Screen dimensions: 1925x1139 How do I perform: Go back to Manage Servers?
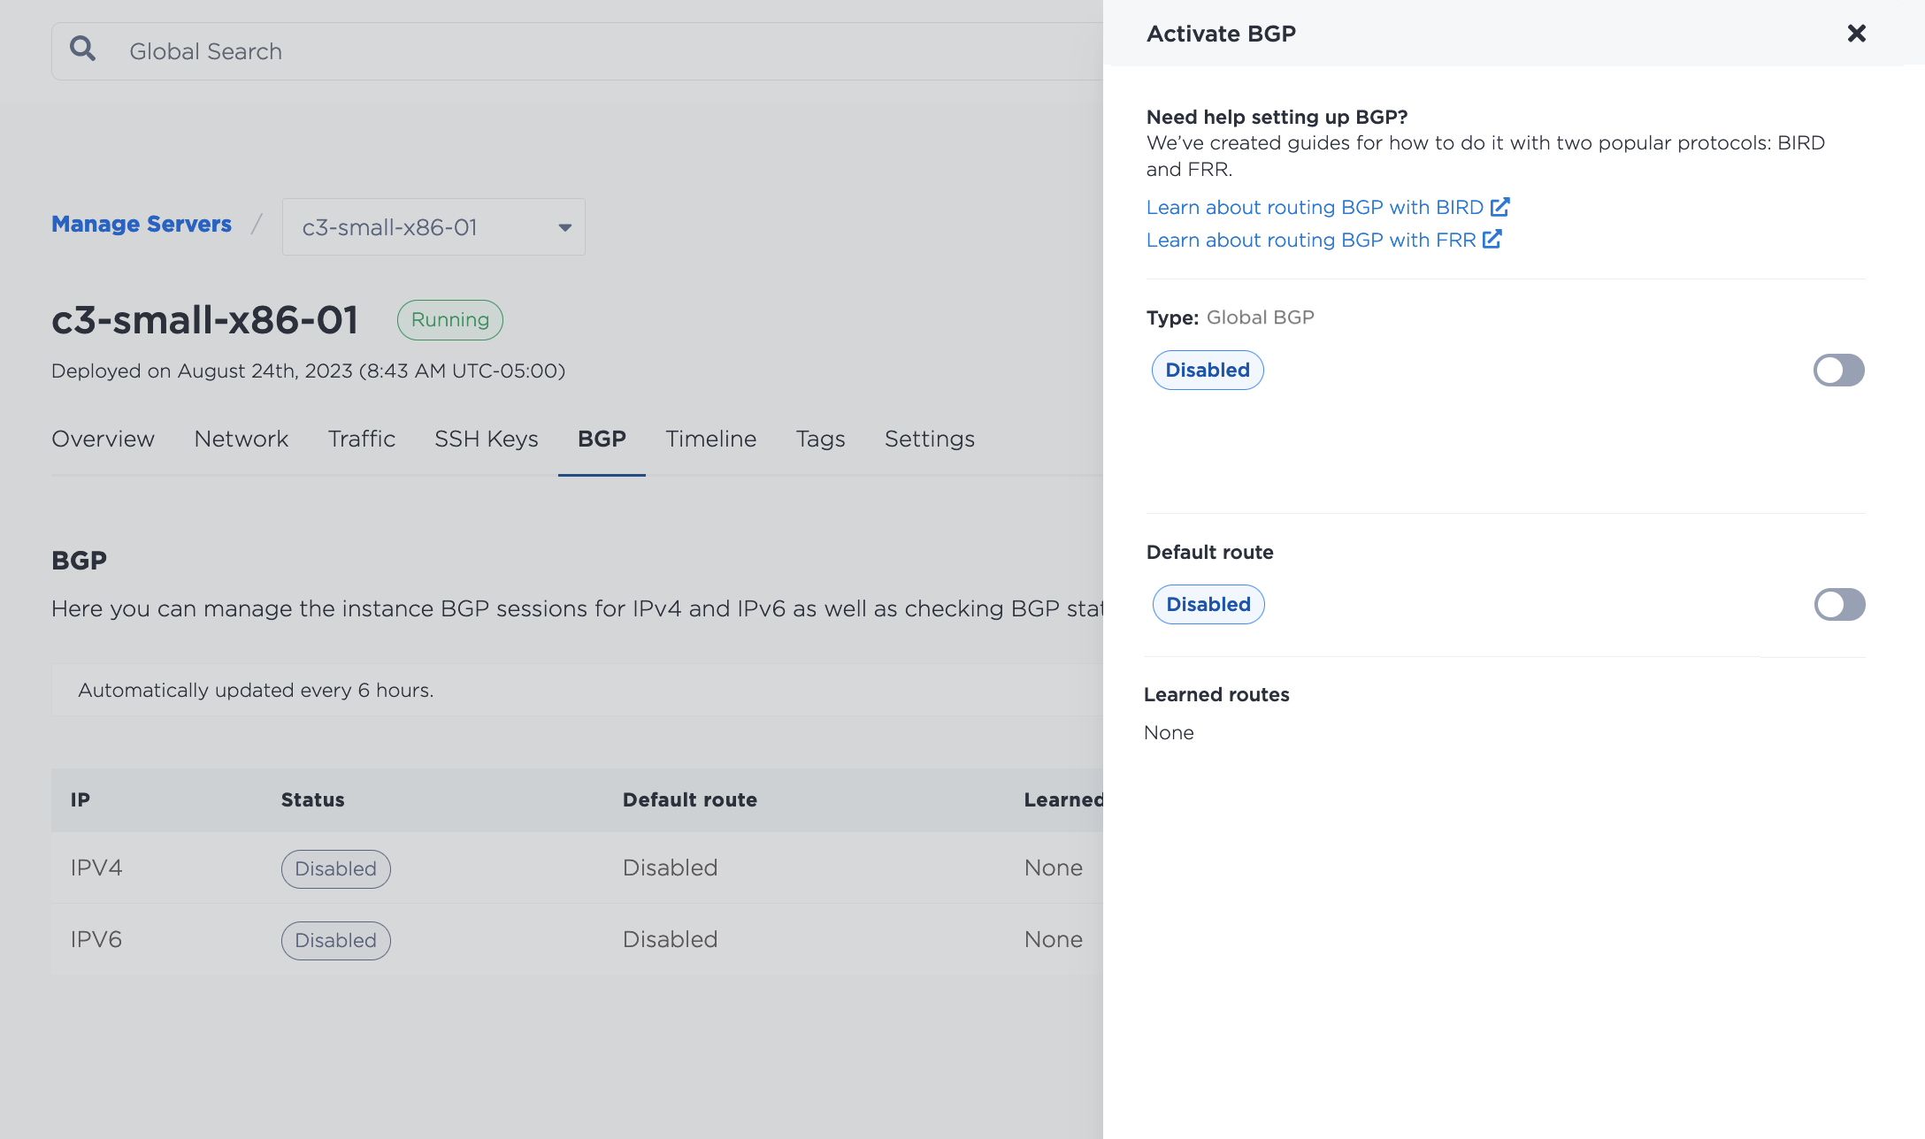142,224
